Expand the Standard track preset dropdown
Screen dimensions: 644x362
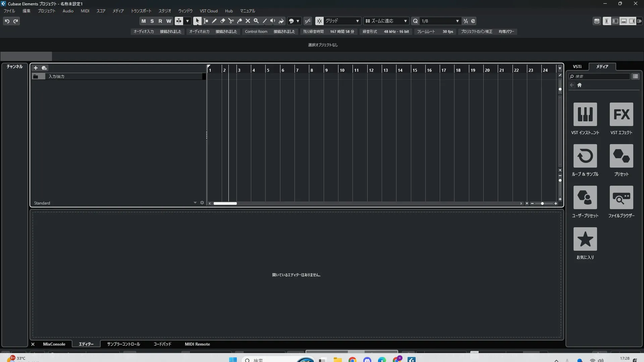(x=195, y=203)
